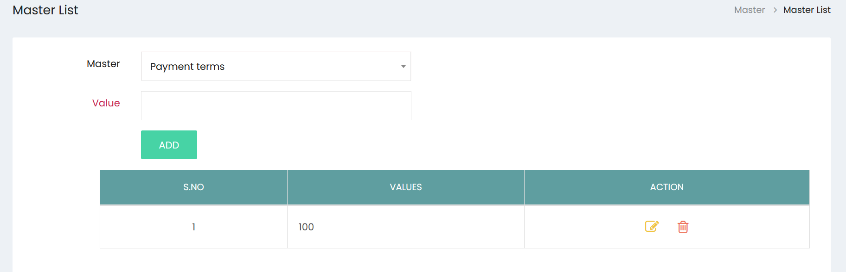Viewport: 846px width, 272px height.
Task: Click the breadcrumb chevron separator
Action: coord(775,10)
